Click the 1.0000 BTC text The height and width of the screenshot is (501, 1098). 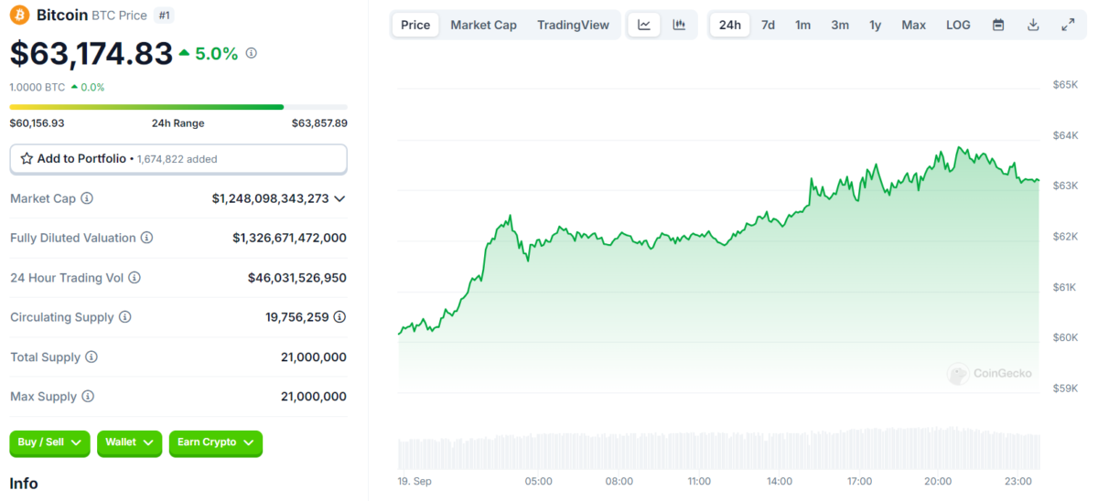[38, 87]
